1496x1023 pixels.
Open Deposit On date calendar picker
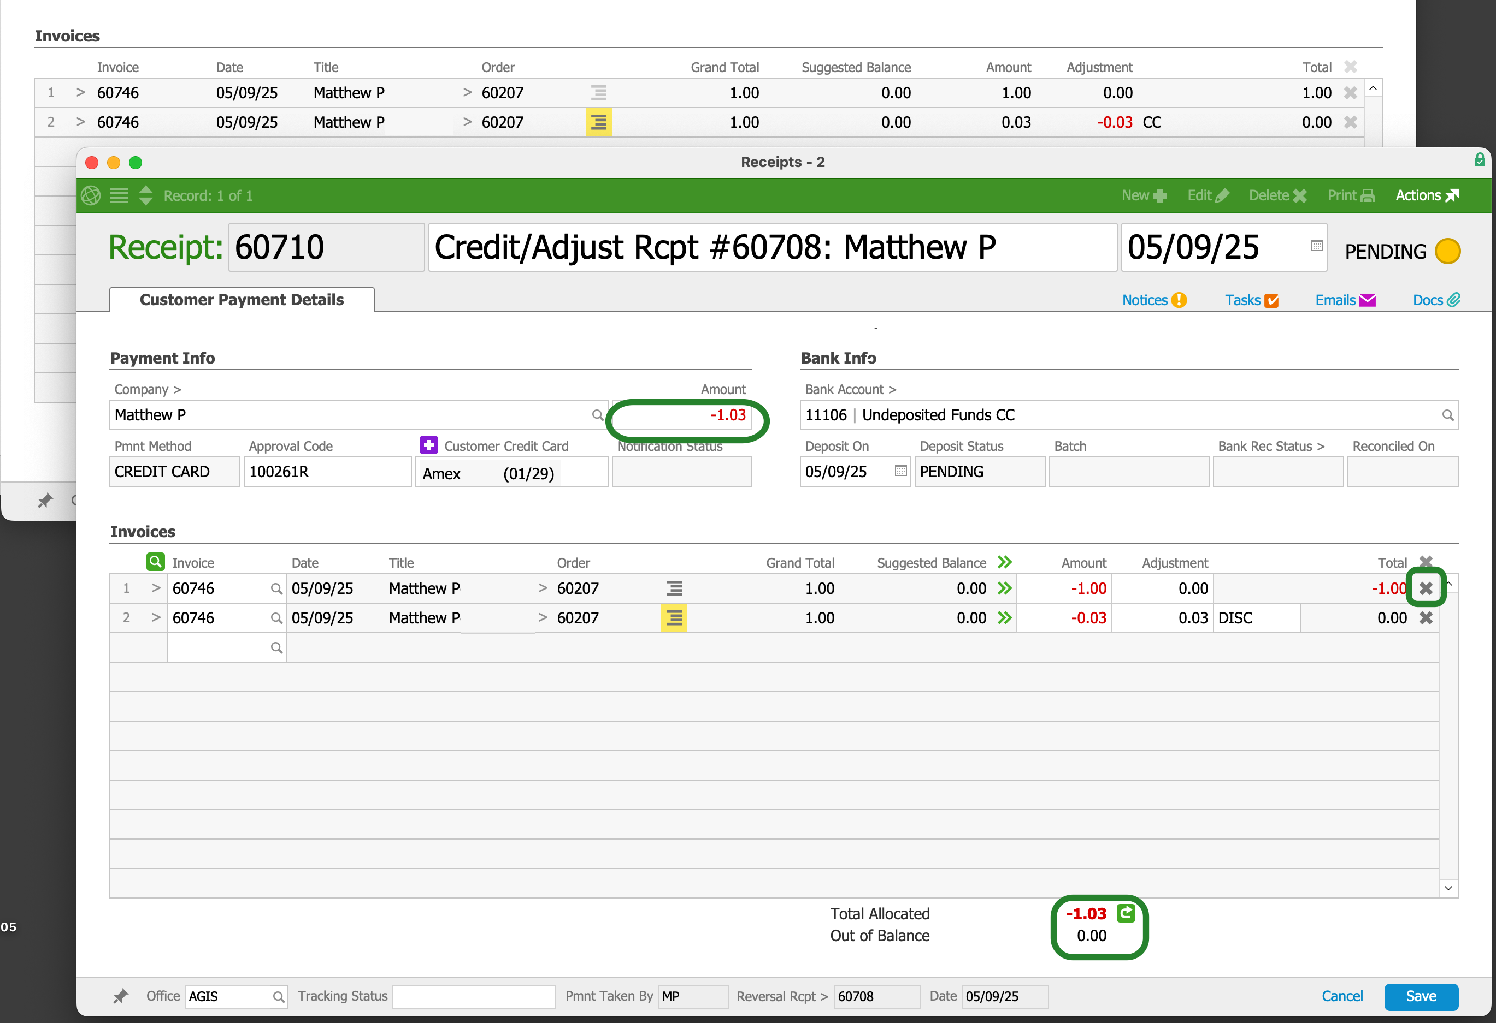tap(900, 471)
